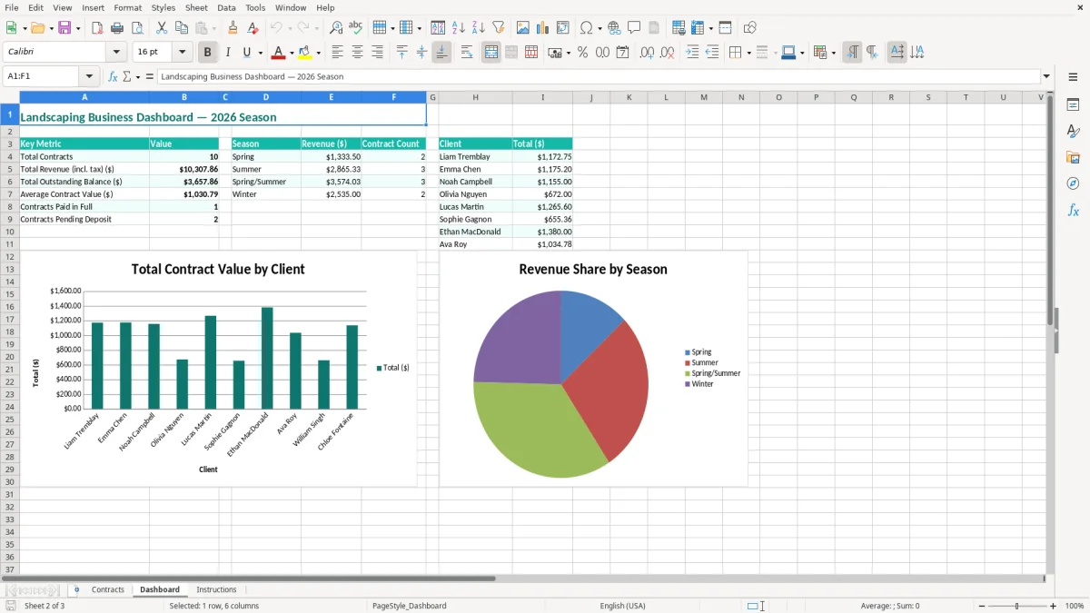
Task: Click PageStyle_Dashboard in the status bar
Action: [409, 606]
